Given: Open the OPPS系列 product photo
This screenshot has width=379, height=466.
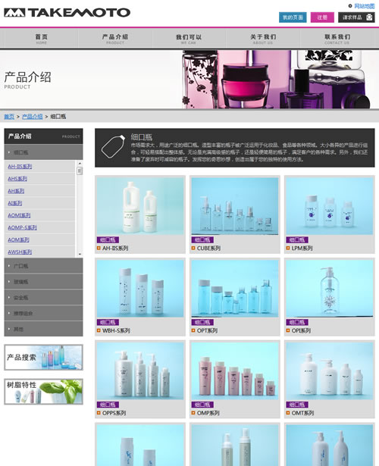Looking at the screenshot, I should pyautogui.click(x=140, y=371).
